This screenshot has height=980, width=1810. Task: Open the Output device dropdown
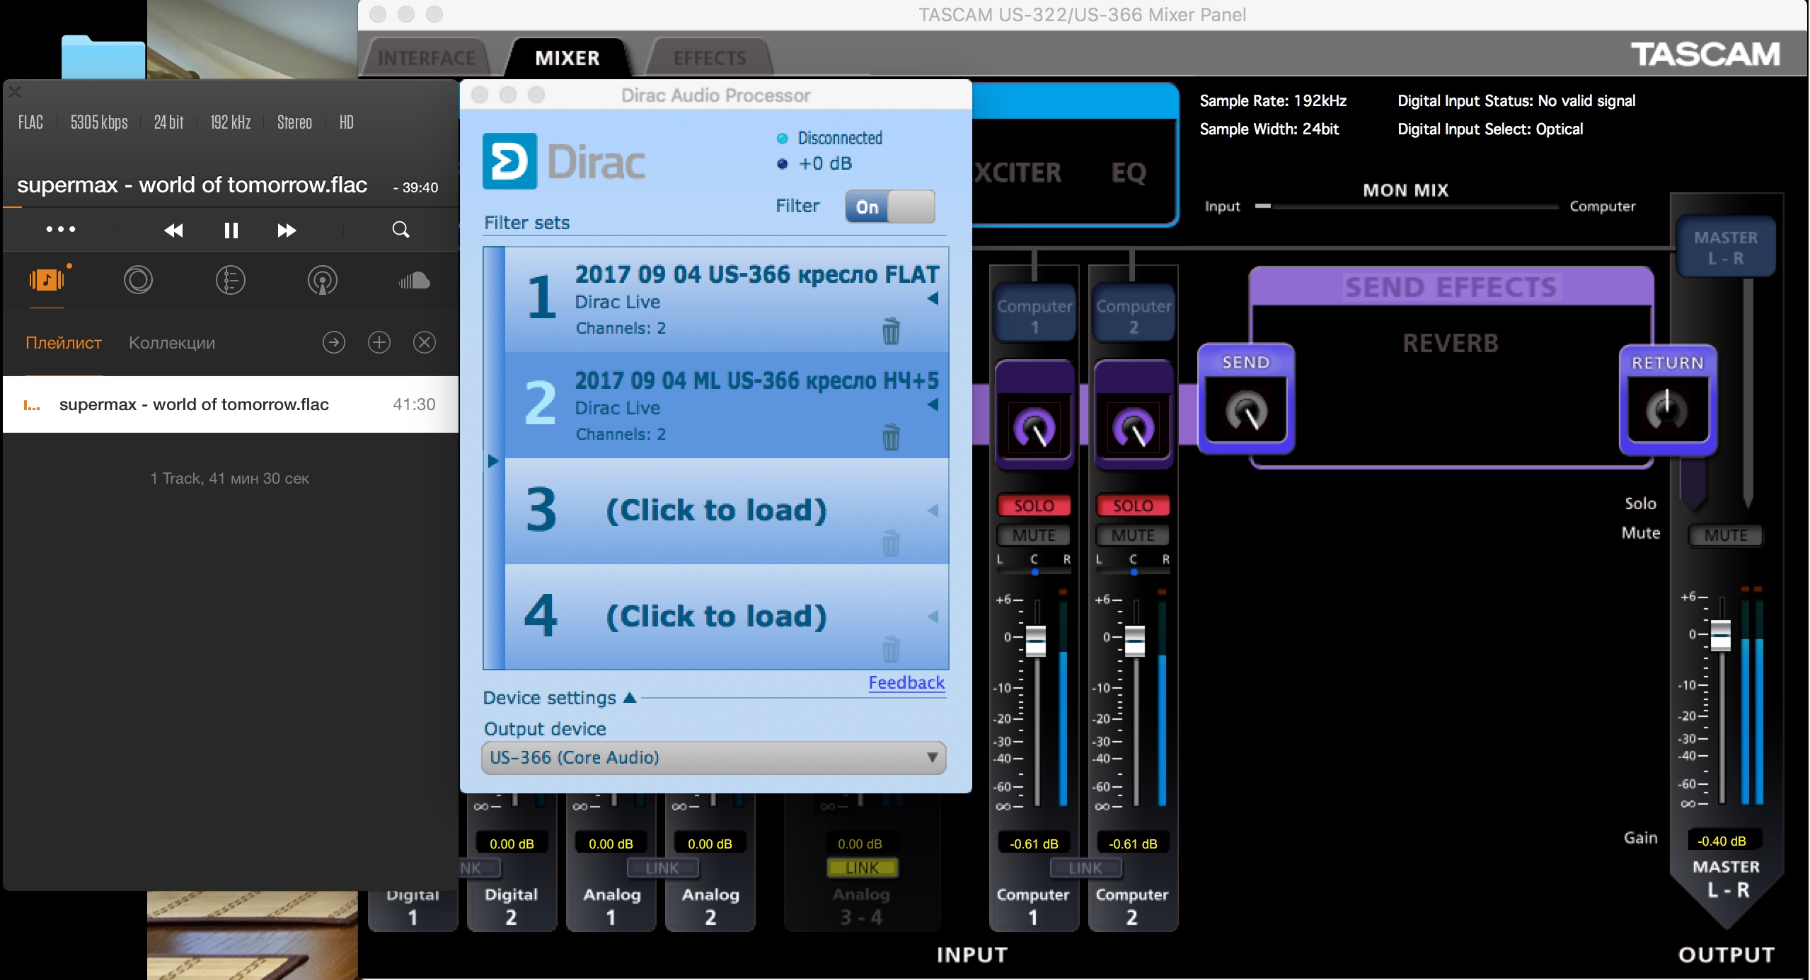point(713,757)
